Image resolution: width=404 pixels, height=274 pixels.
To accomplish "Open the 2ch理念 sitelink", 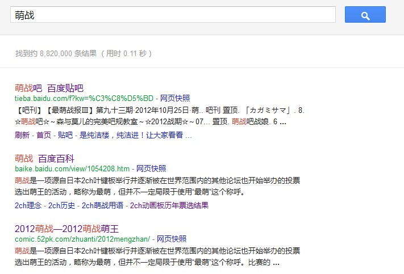I will 28,205.
